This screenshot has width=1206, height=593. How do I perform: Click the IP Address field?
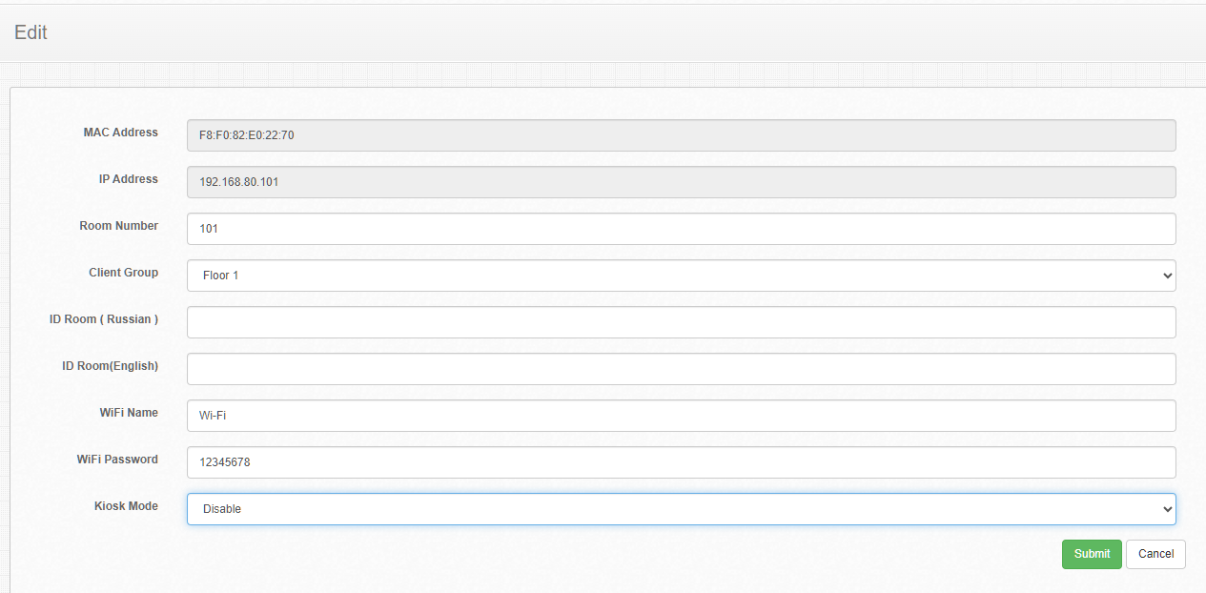[681, 182]
